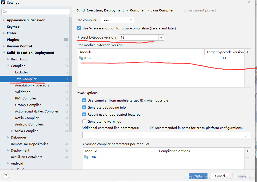Viewport: 257px width, 182px height.
Task: Uncheck Report use of deprecated features
Action: 84,114
